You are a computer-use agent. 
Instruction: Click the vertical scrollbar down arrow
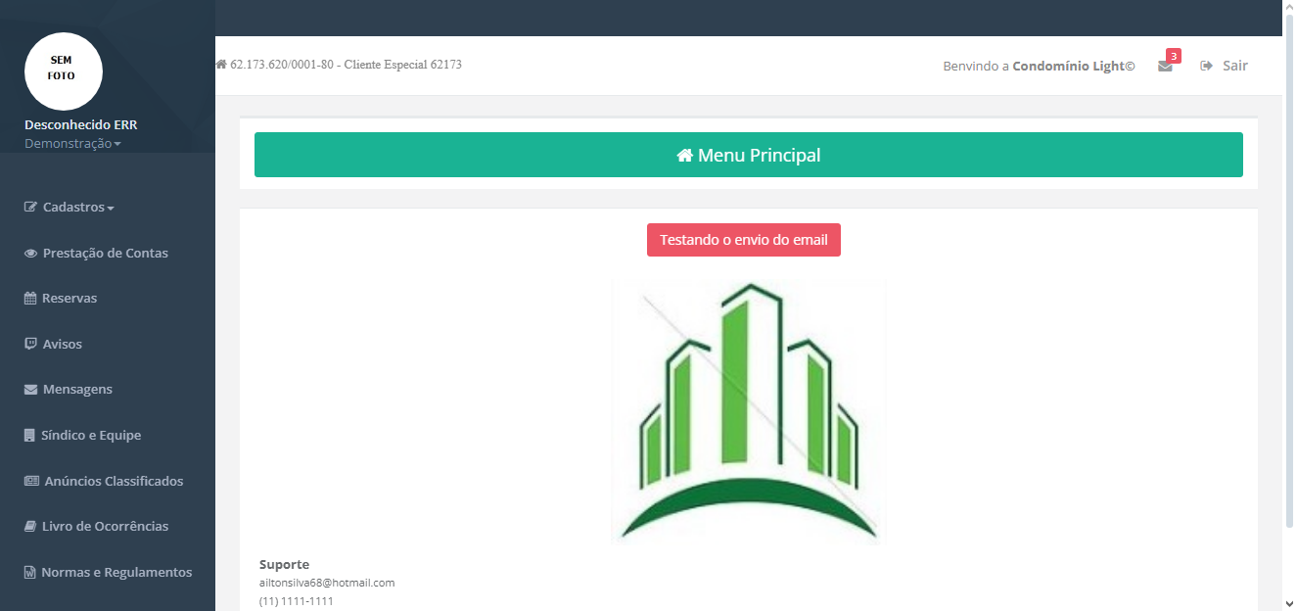(1289, 602)
